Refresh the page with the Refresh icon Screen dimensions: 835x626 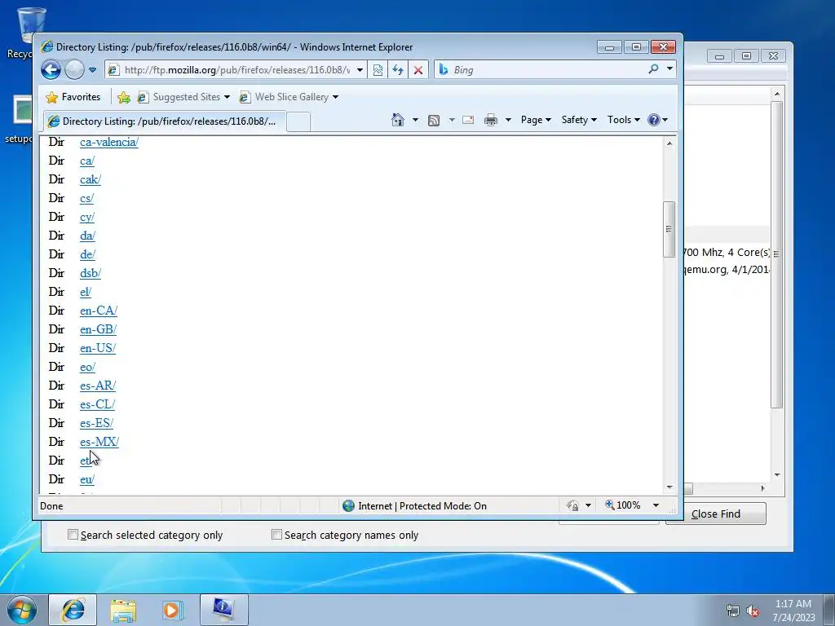click(x=398, y=70)
